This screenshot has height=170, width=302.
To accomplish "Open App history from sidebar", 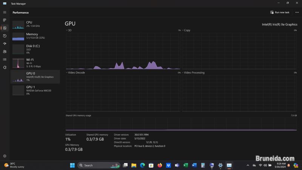I will pyautogui.click(x=5, y=36).
